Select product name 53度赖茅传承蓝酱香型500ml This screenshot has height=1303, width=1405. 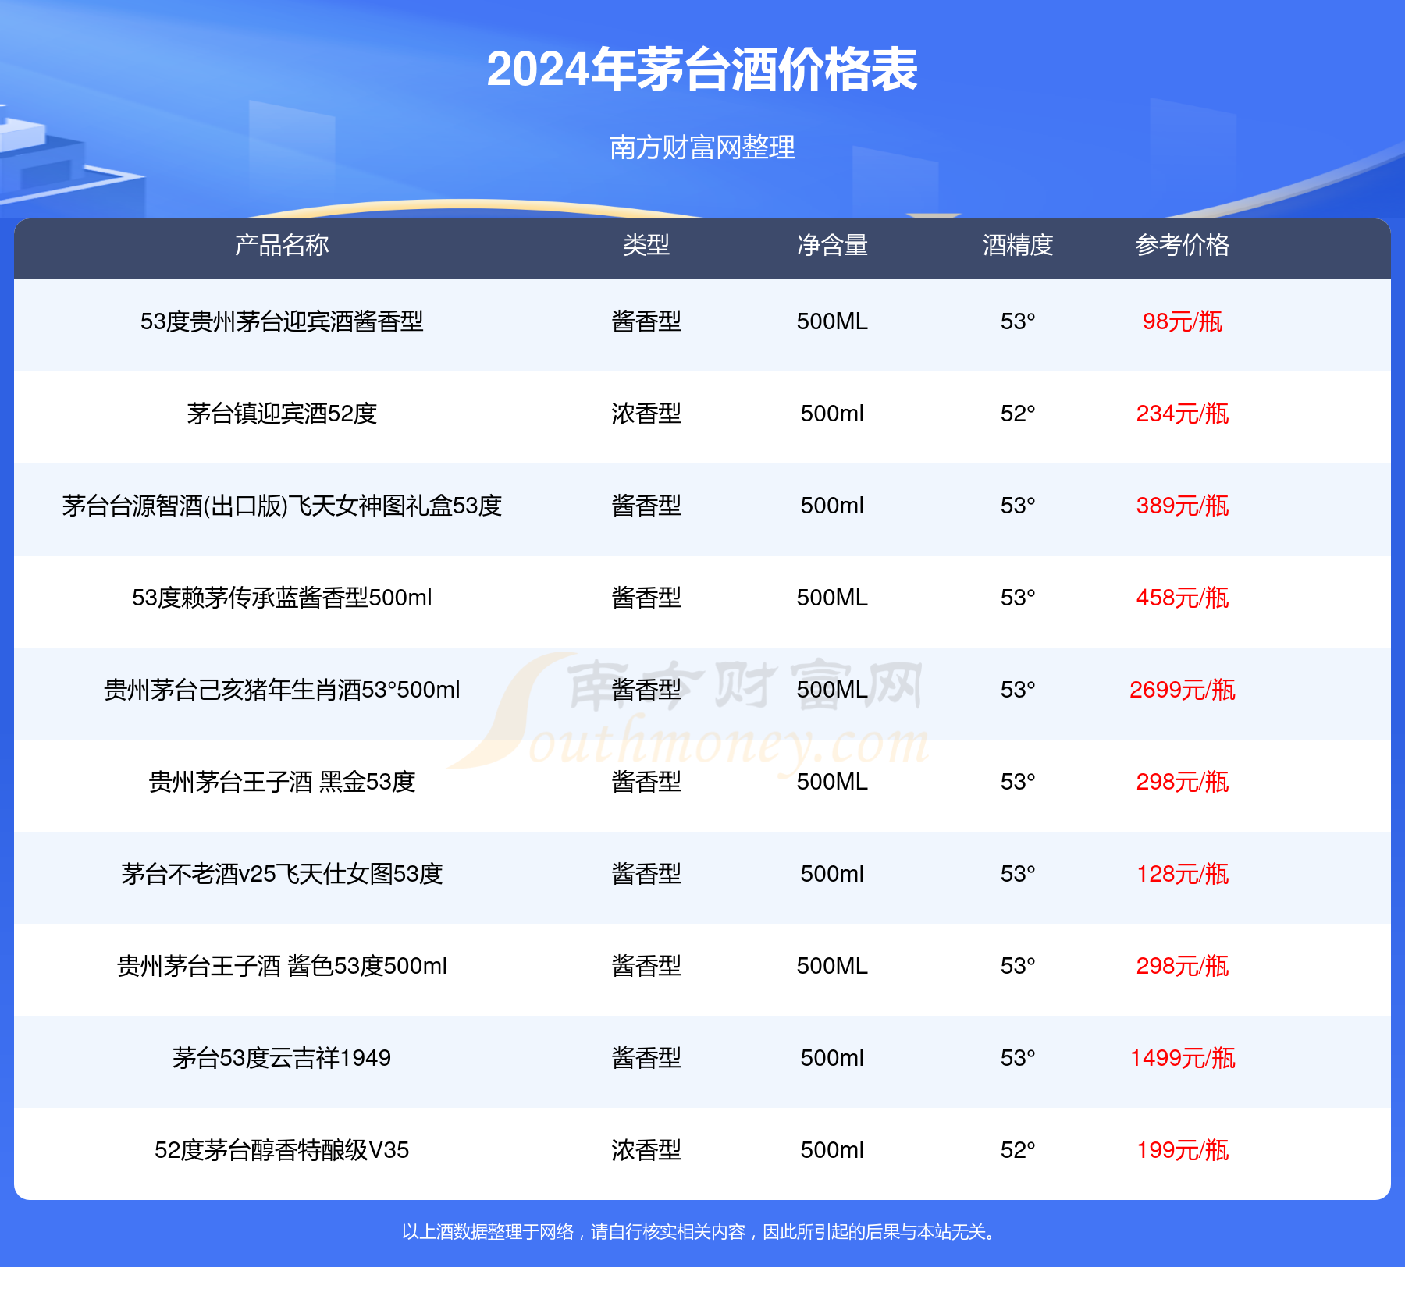click(x=282, y=598)
